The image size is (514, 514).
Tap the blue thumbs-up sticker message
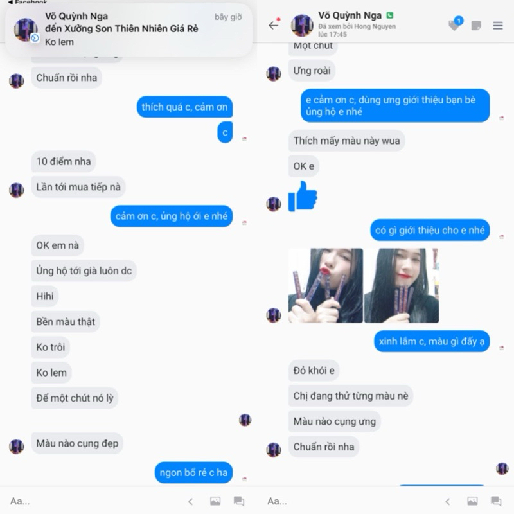tap(303, 196)
